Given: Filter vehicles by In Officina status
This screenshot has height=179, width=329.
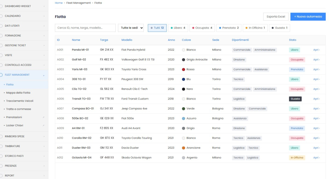Looking at the screenshot, I should (x=255, y=28).
